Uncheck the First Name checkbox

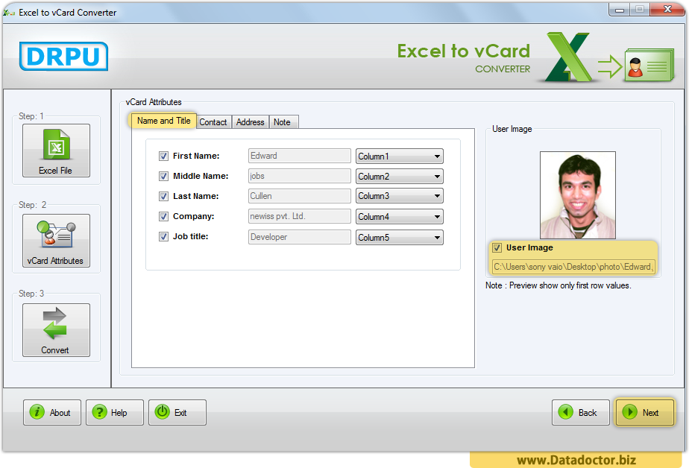tap(163, 156)
